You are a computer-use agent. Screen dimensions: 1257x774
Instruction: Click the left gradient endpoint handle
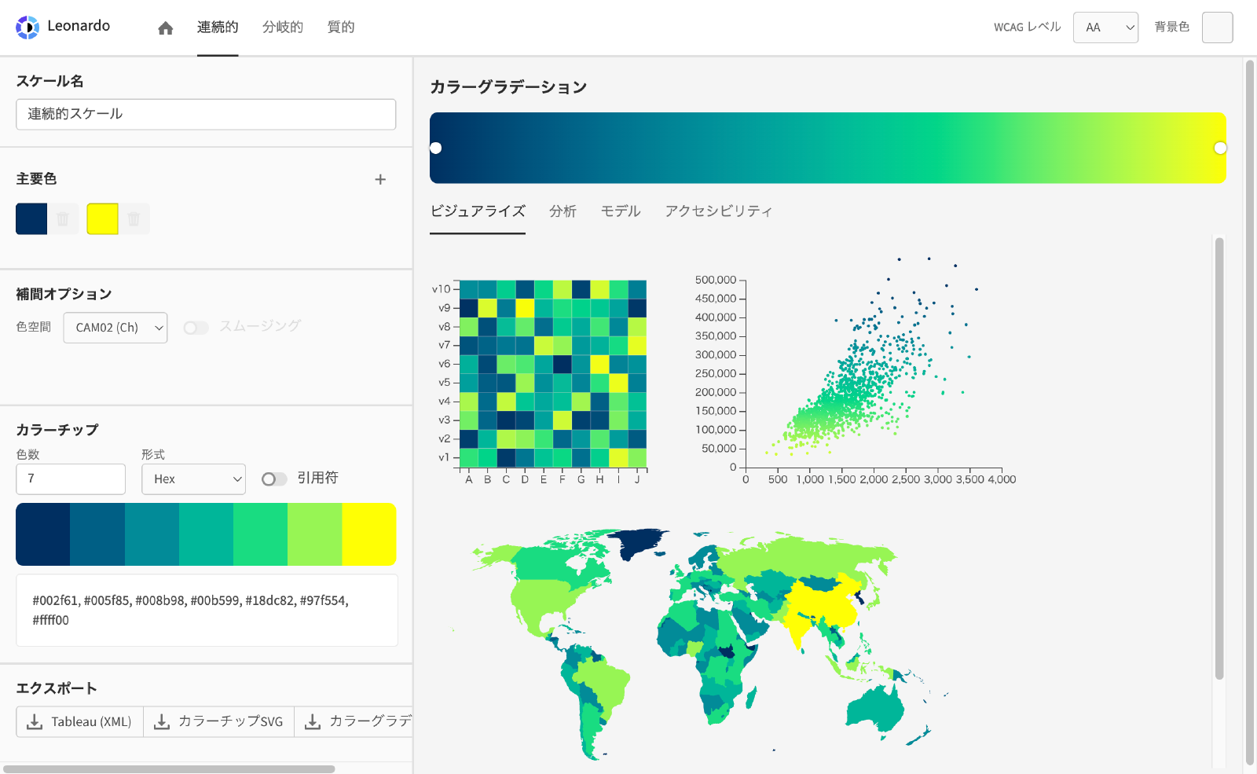(437, 147)
